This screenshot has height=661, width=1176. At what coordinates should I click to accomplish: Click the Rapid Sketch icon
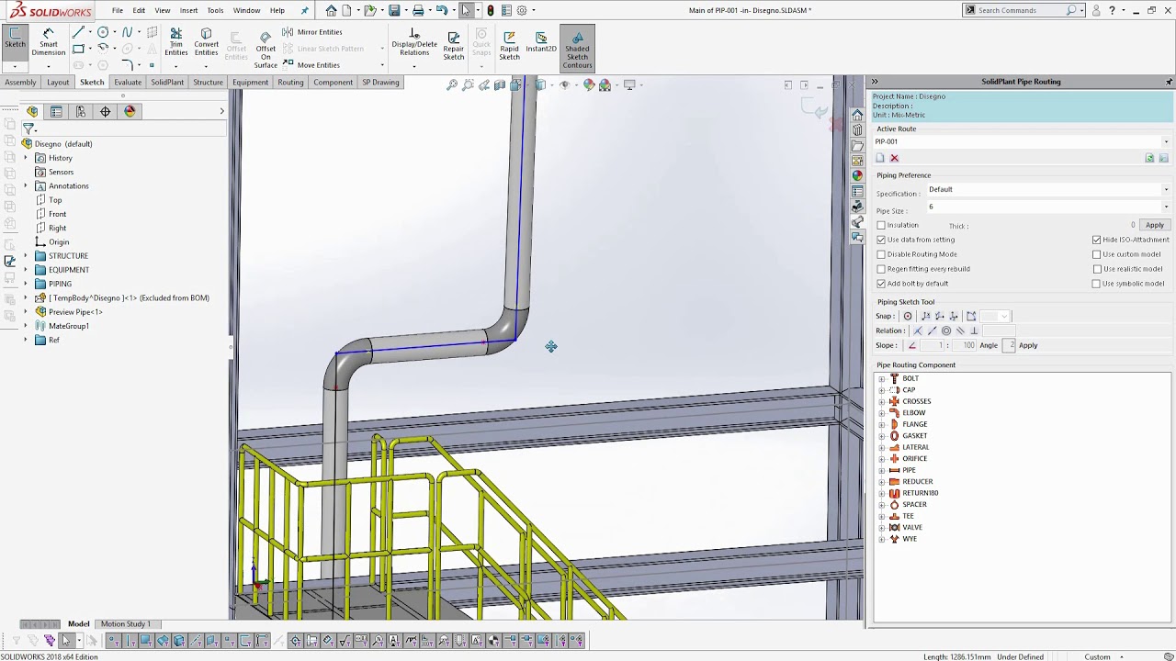coord(509,46)
